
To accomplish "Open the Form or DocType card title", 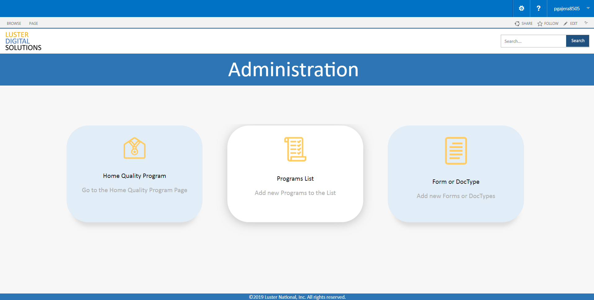I will (456, 182).
